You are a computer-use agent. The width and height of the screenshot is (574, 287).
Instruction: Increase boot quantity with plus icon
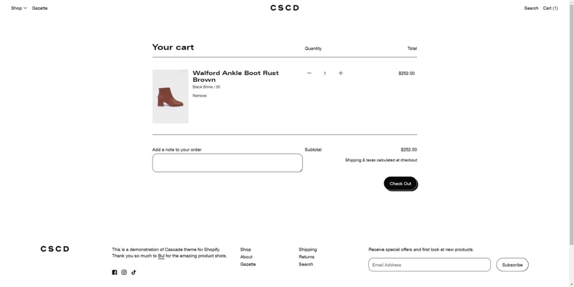pyautogui.click(x=340, y=73)
